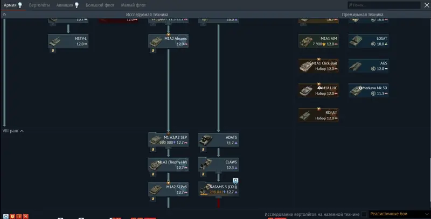Image resolution: width=431 pixels, height=219 pixels.
Task: Click the round icon before Merkava Mk.3D name
Action: (x=360, y=88)
